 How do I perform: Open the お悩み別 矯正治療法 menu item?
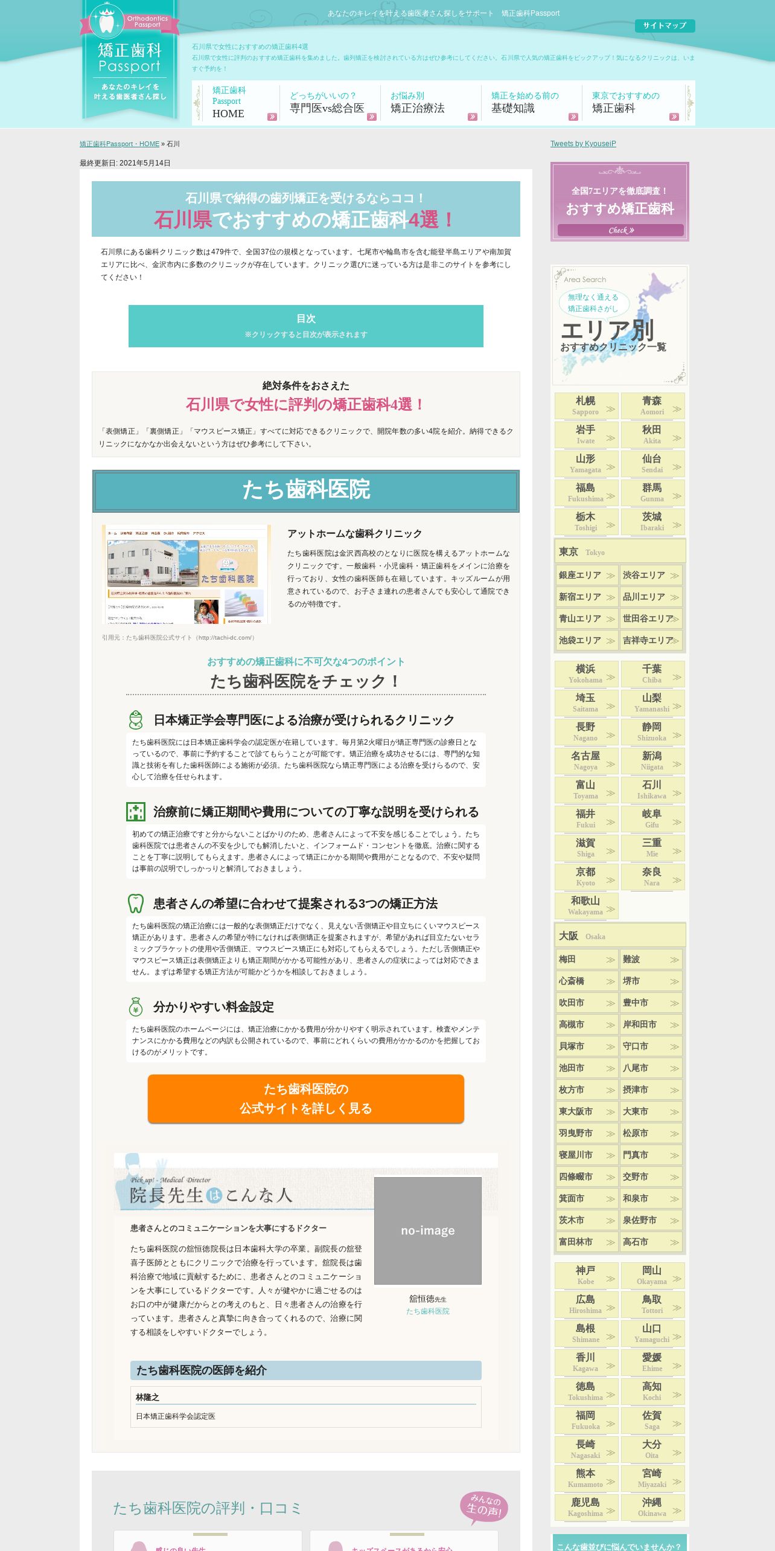(x=430, y=103)
